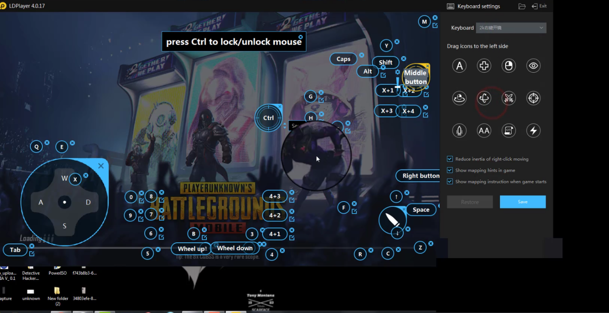Select the Tab key mapping
Screen dimensions: 609x313
[x=15, y=250]
